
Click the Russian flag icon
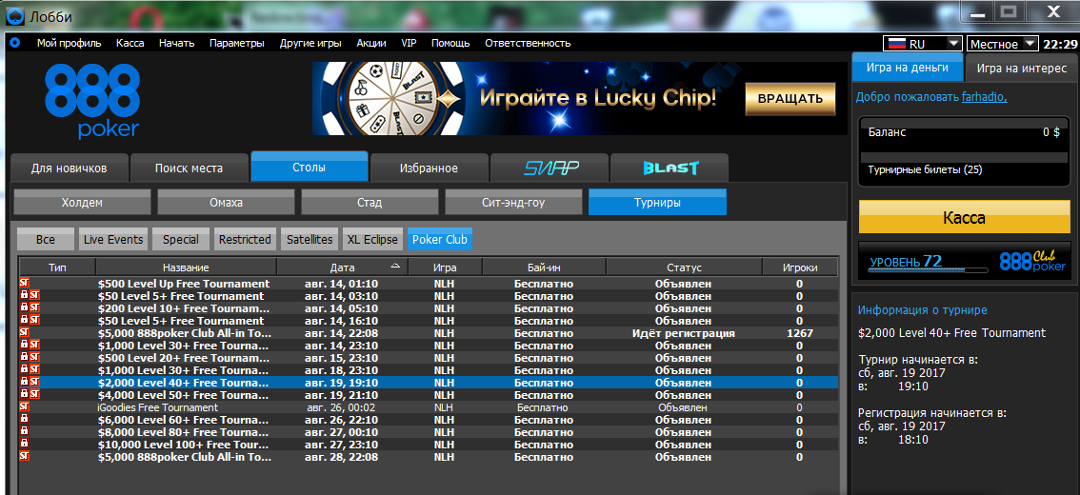(895, 44)
